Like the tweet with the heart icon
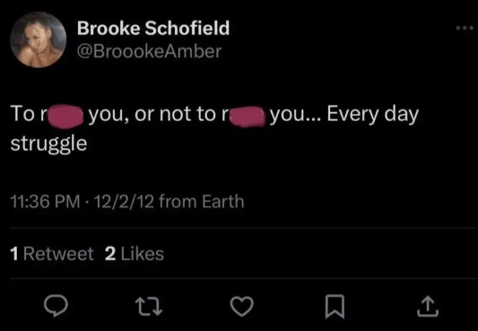478x331 pixels. pos(242,306)
